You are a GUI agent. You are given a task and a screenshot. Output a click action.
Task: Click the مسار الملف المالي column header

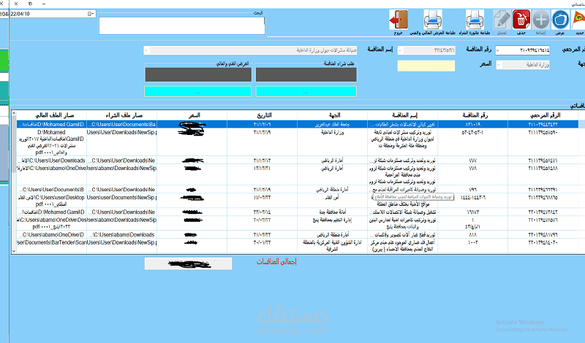pos(51,115)
